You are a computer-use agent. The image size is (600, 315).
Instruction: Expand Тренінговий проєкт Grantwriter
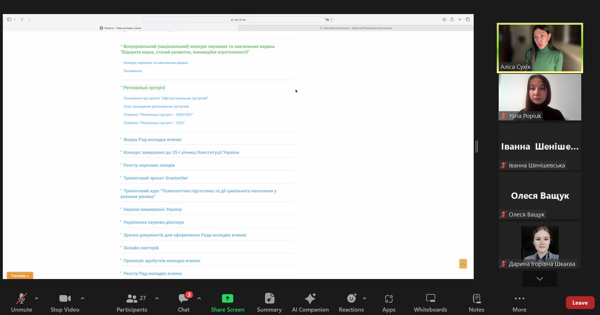tap(155, 178)
